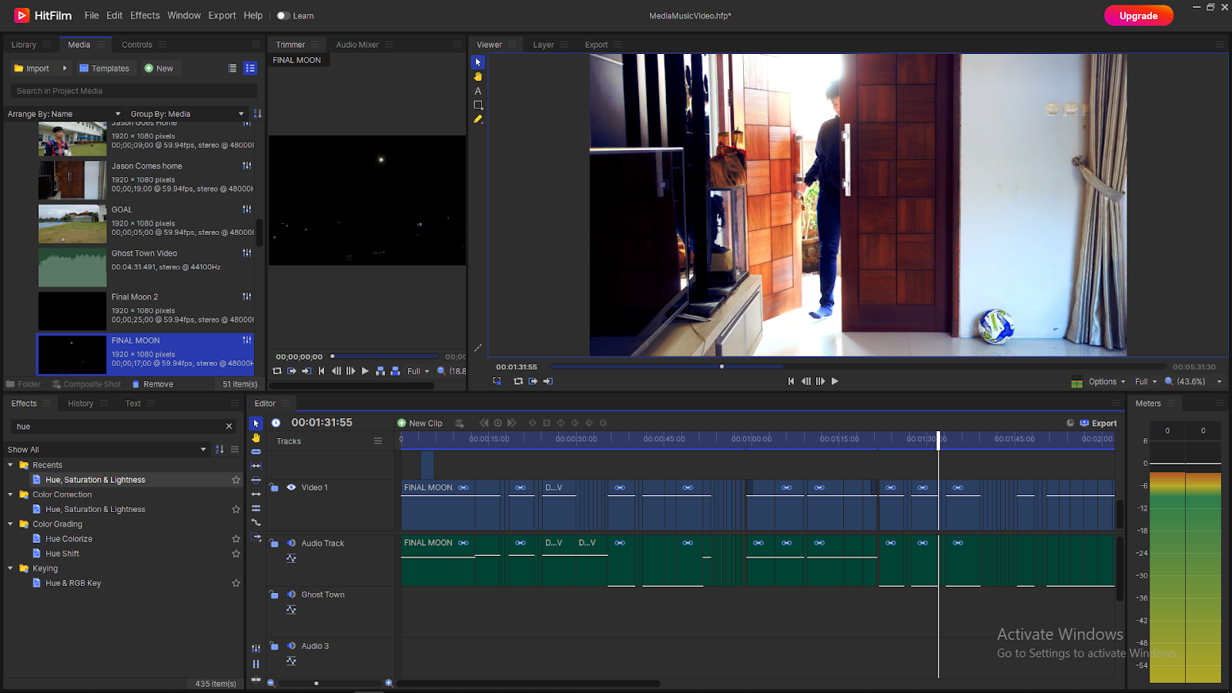This screenshot has height=693, width=1232.
Task: Select the Text tool in Viewer
Action: click(x=478, y=91)
